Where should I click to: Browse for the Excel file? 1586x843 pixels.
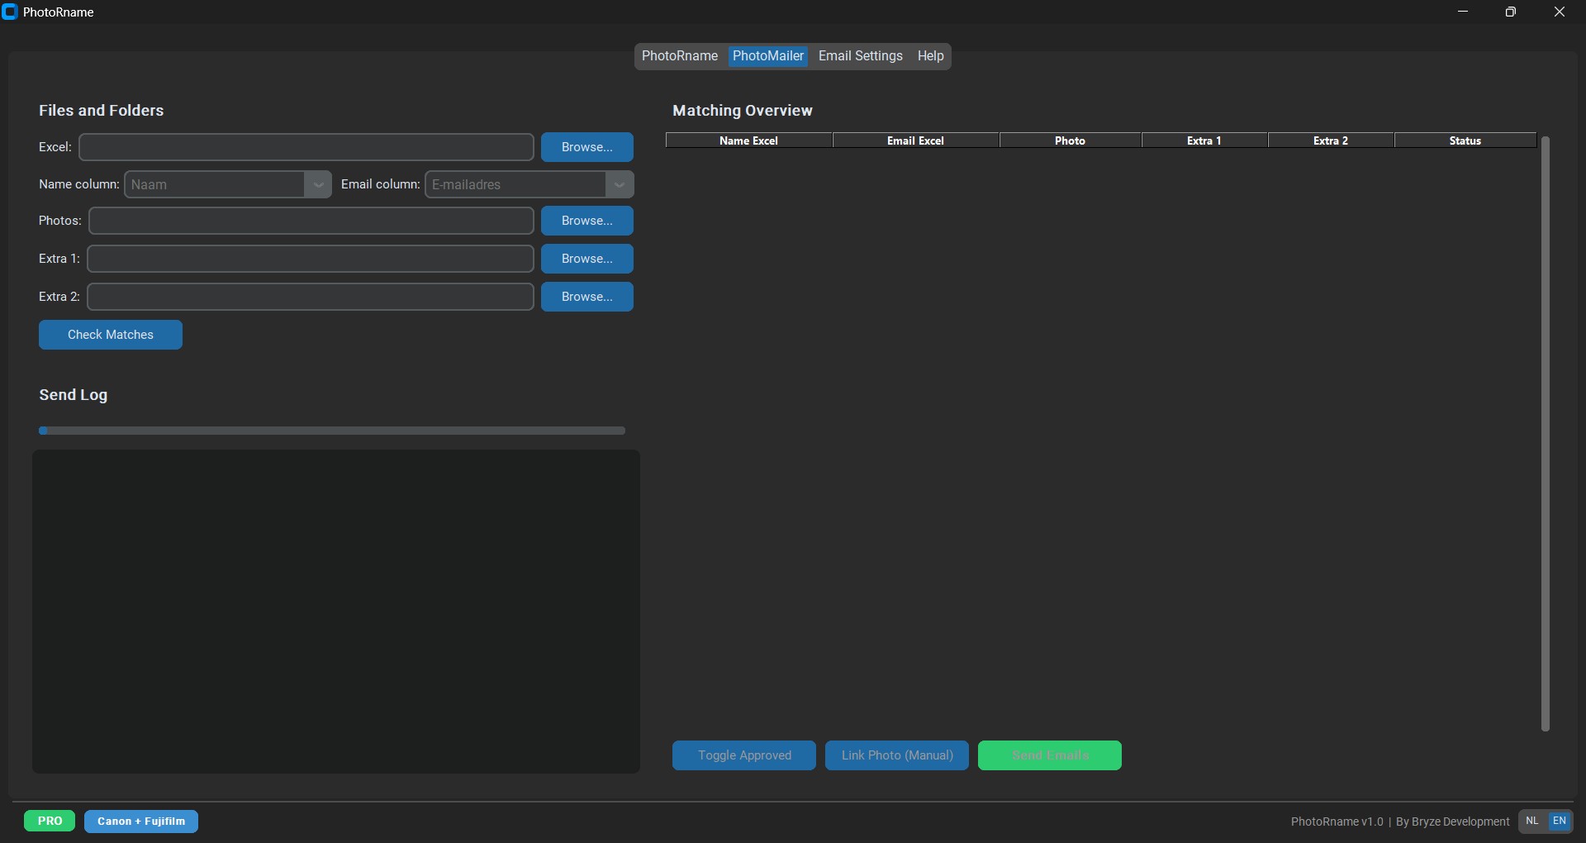[586, 147]
